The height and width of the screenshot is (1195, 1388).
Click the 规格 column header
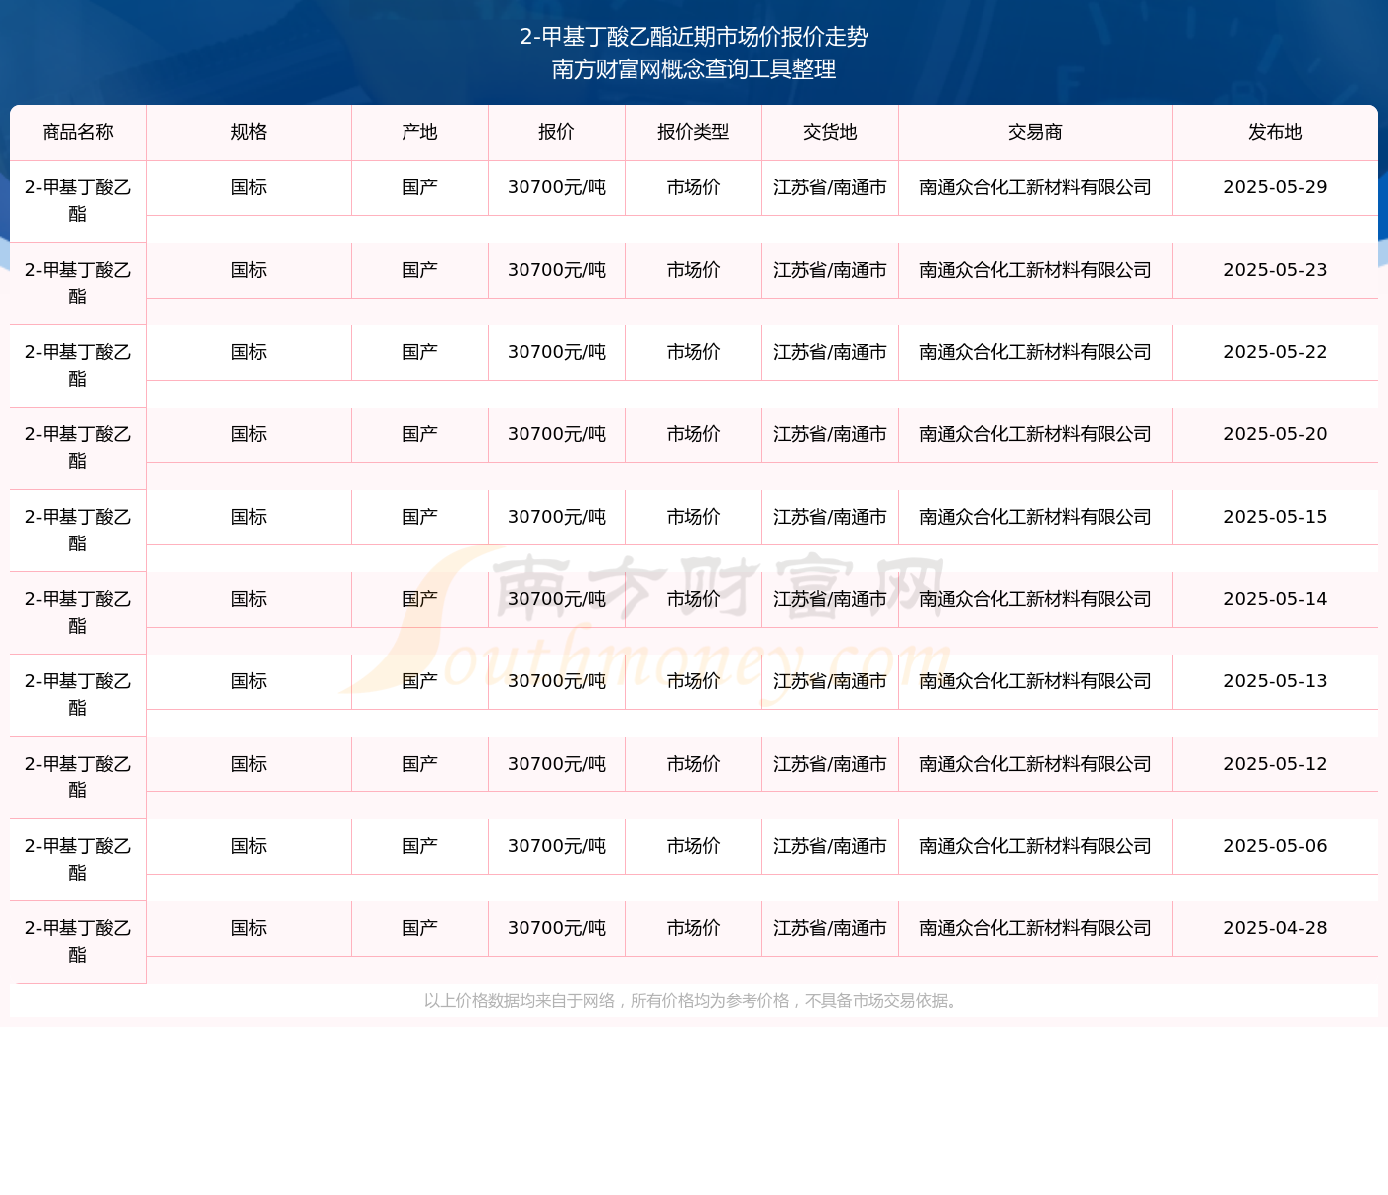[x=249, y=132]
